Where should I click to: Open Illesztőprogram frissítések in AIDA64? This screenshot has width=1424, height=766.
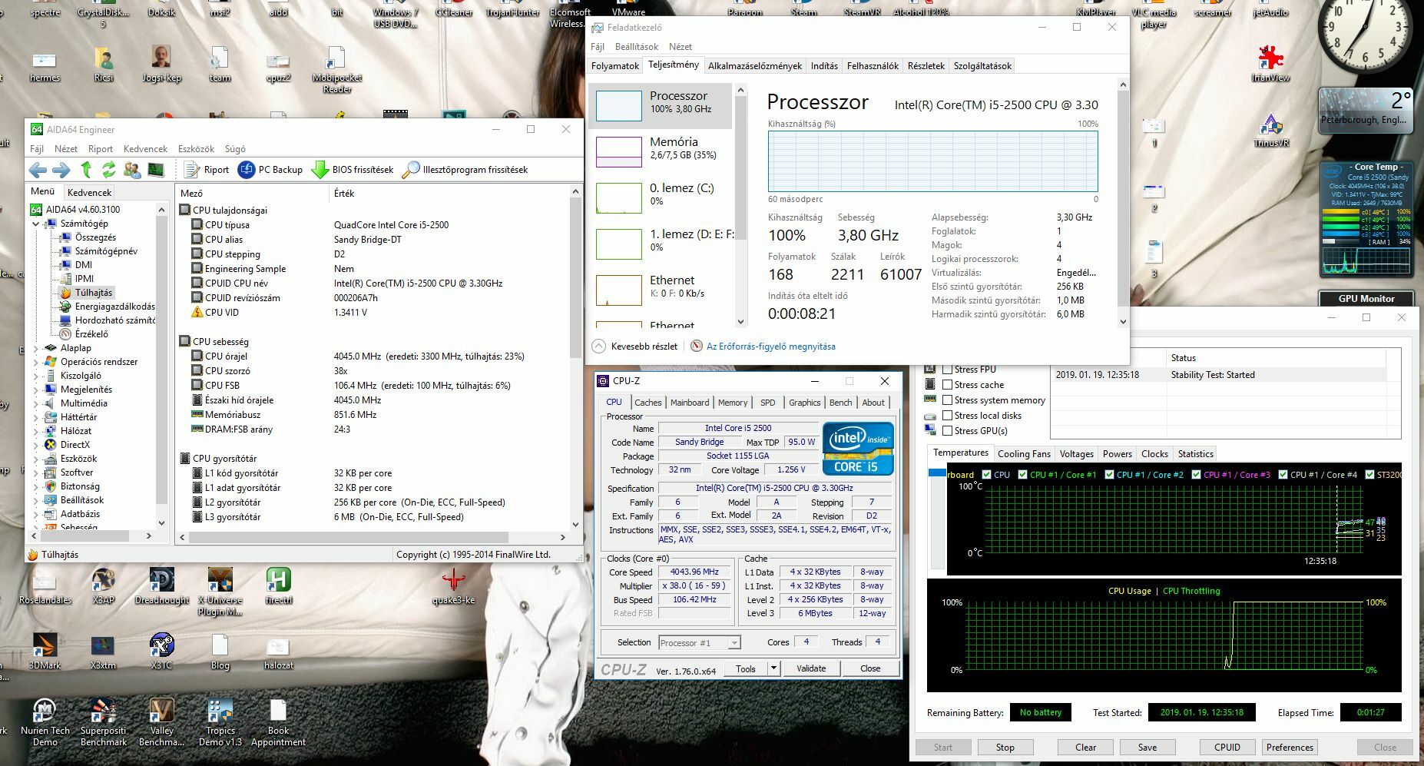tap(465, 170)
